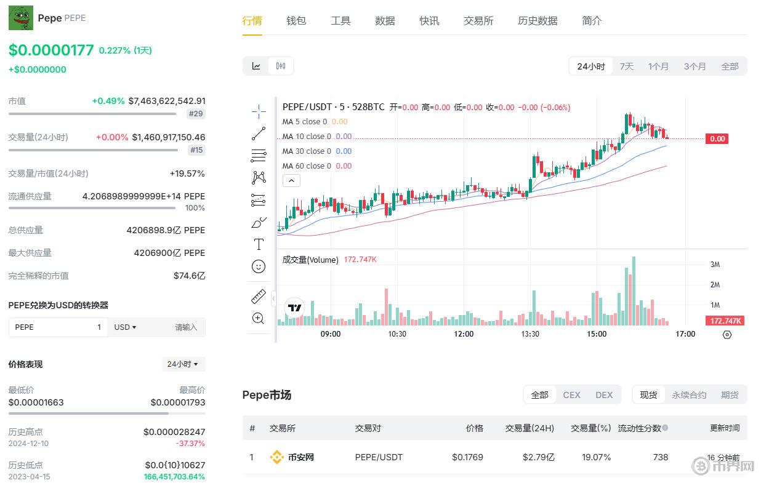Open chart settings gear icon
Image resolution: width=761 pixels, height=483 pixels.
click(727, 335)
